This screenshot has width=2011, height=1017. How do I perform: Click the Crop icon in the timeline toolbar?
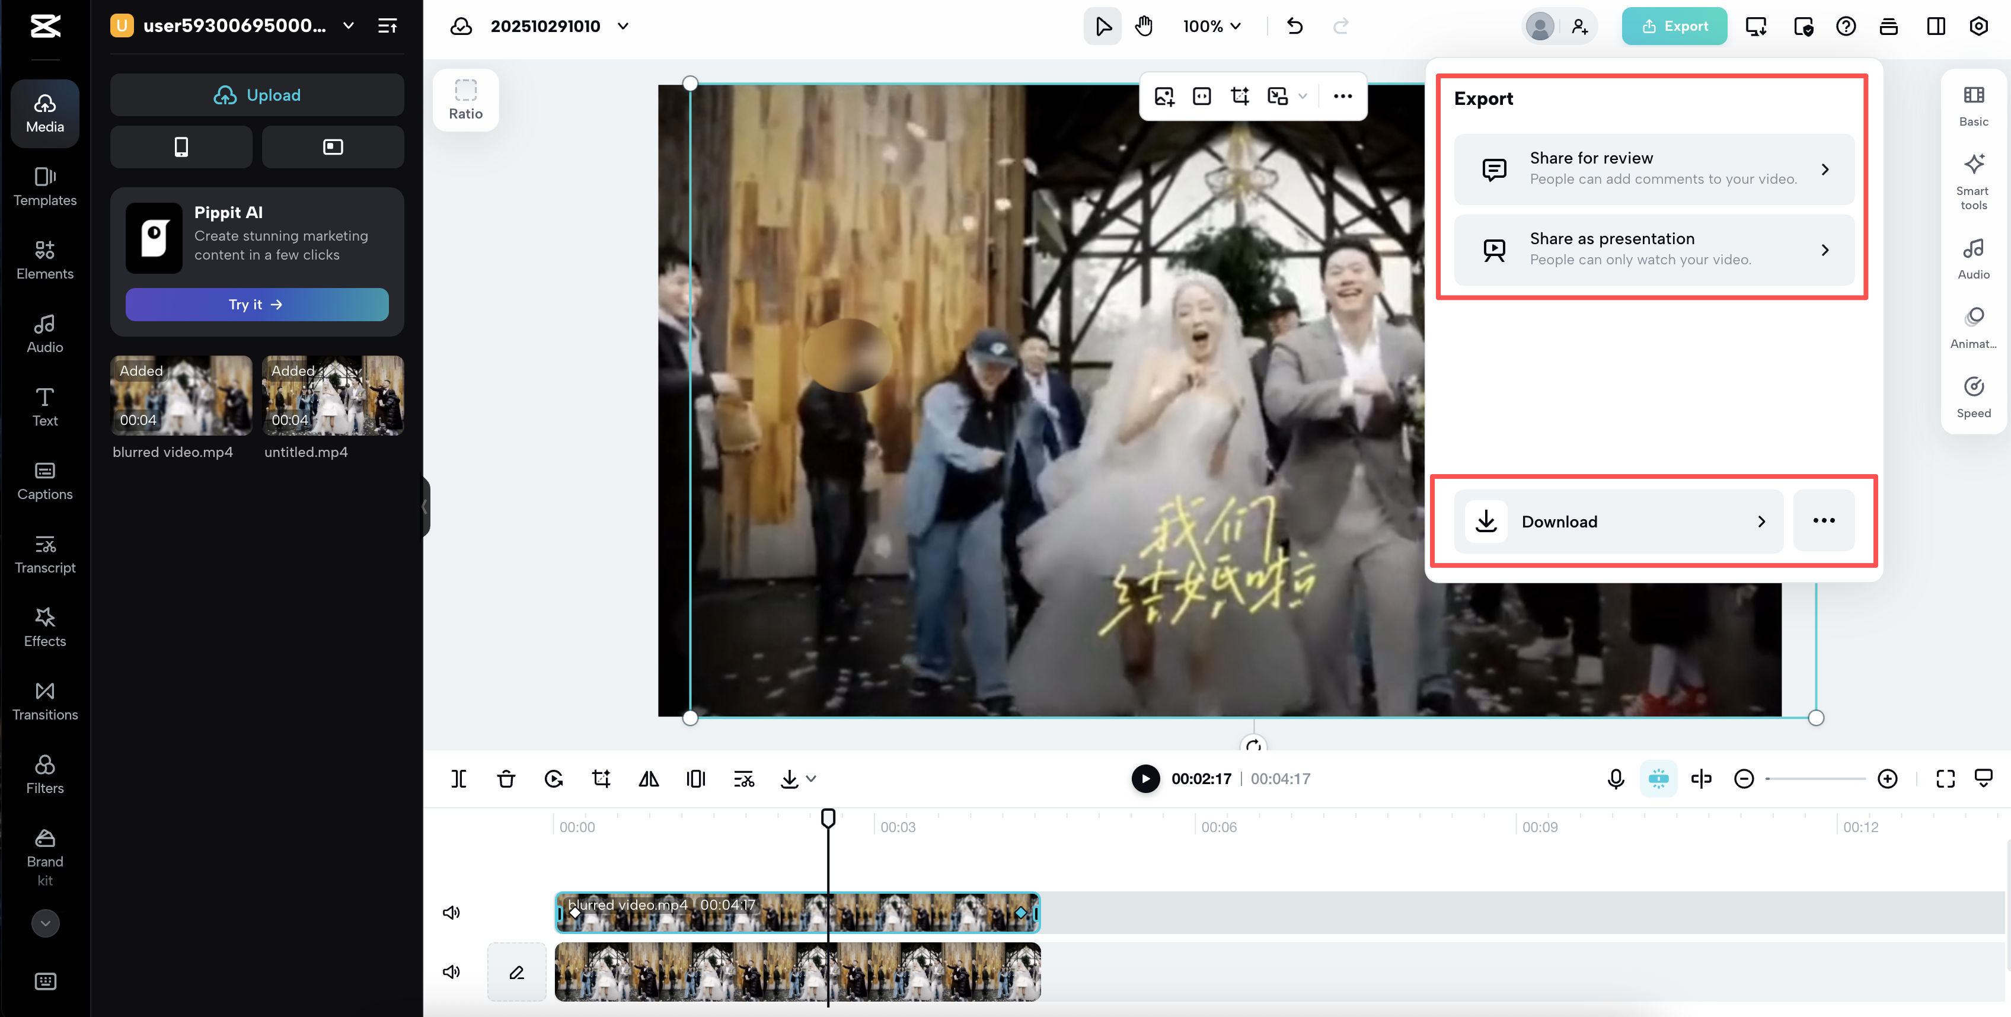601,778
